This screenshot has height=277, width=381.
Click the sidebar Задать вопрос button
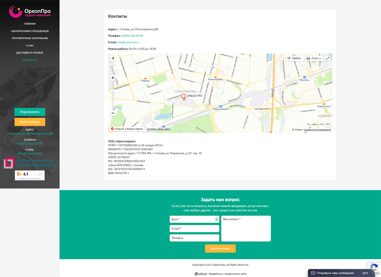(30, 122)
